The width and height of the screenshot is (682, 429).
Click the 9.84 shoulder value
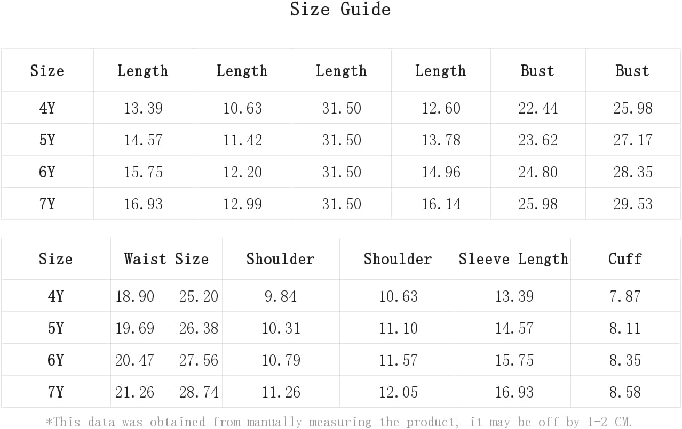pyautogui.click(x=280, y=296)
